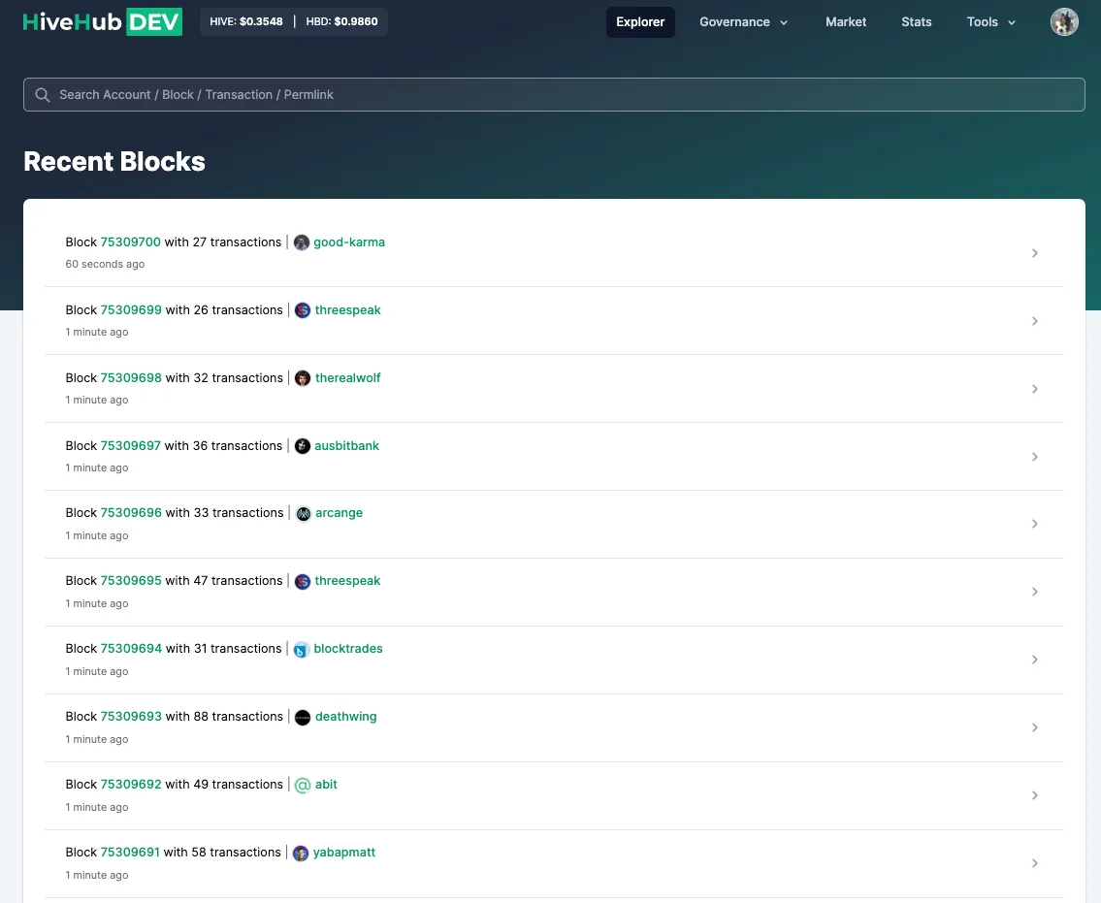Visit yabapmatt witness account link

[344, 853]
